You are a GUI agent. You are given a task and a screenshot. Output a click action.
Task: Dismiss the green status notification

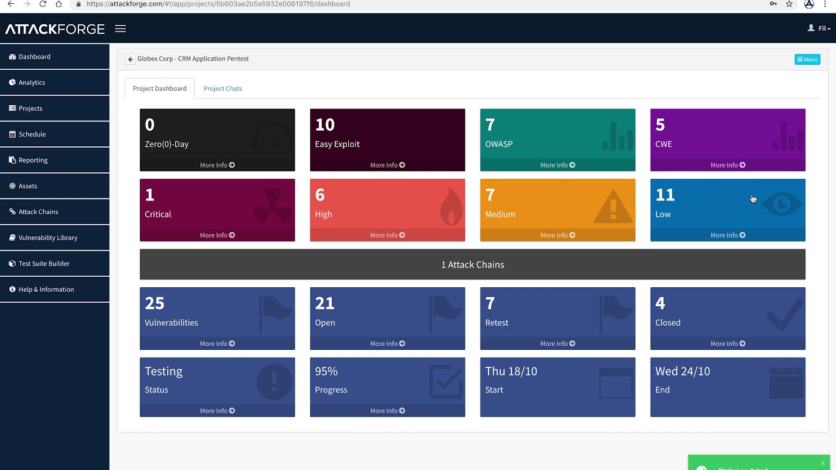(823, 463)
